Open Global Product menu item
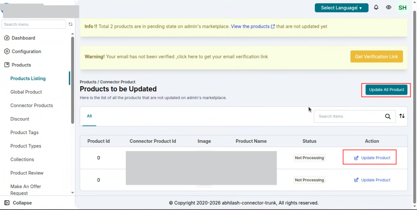 point(26,92)
